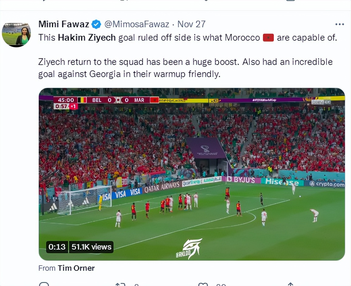Click the 0:13 video duration badge

coord(57,247)
